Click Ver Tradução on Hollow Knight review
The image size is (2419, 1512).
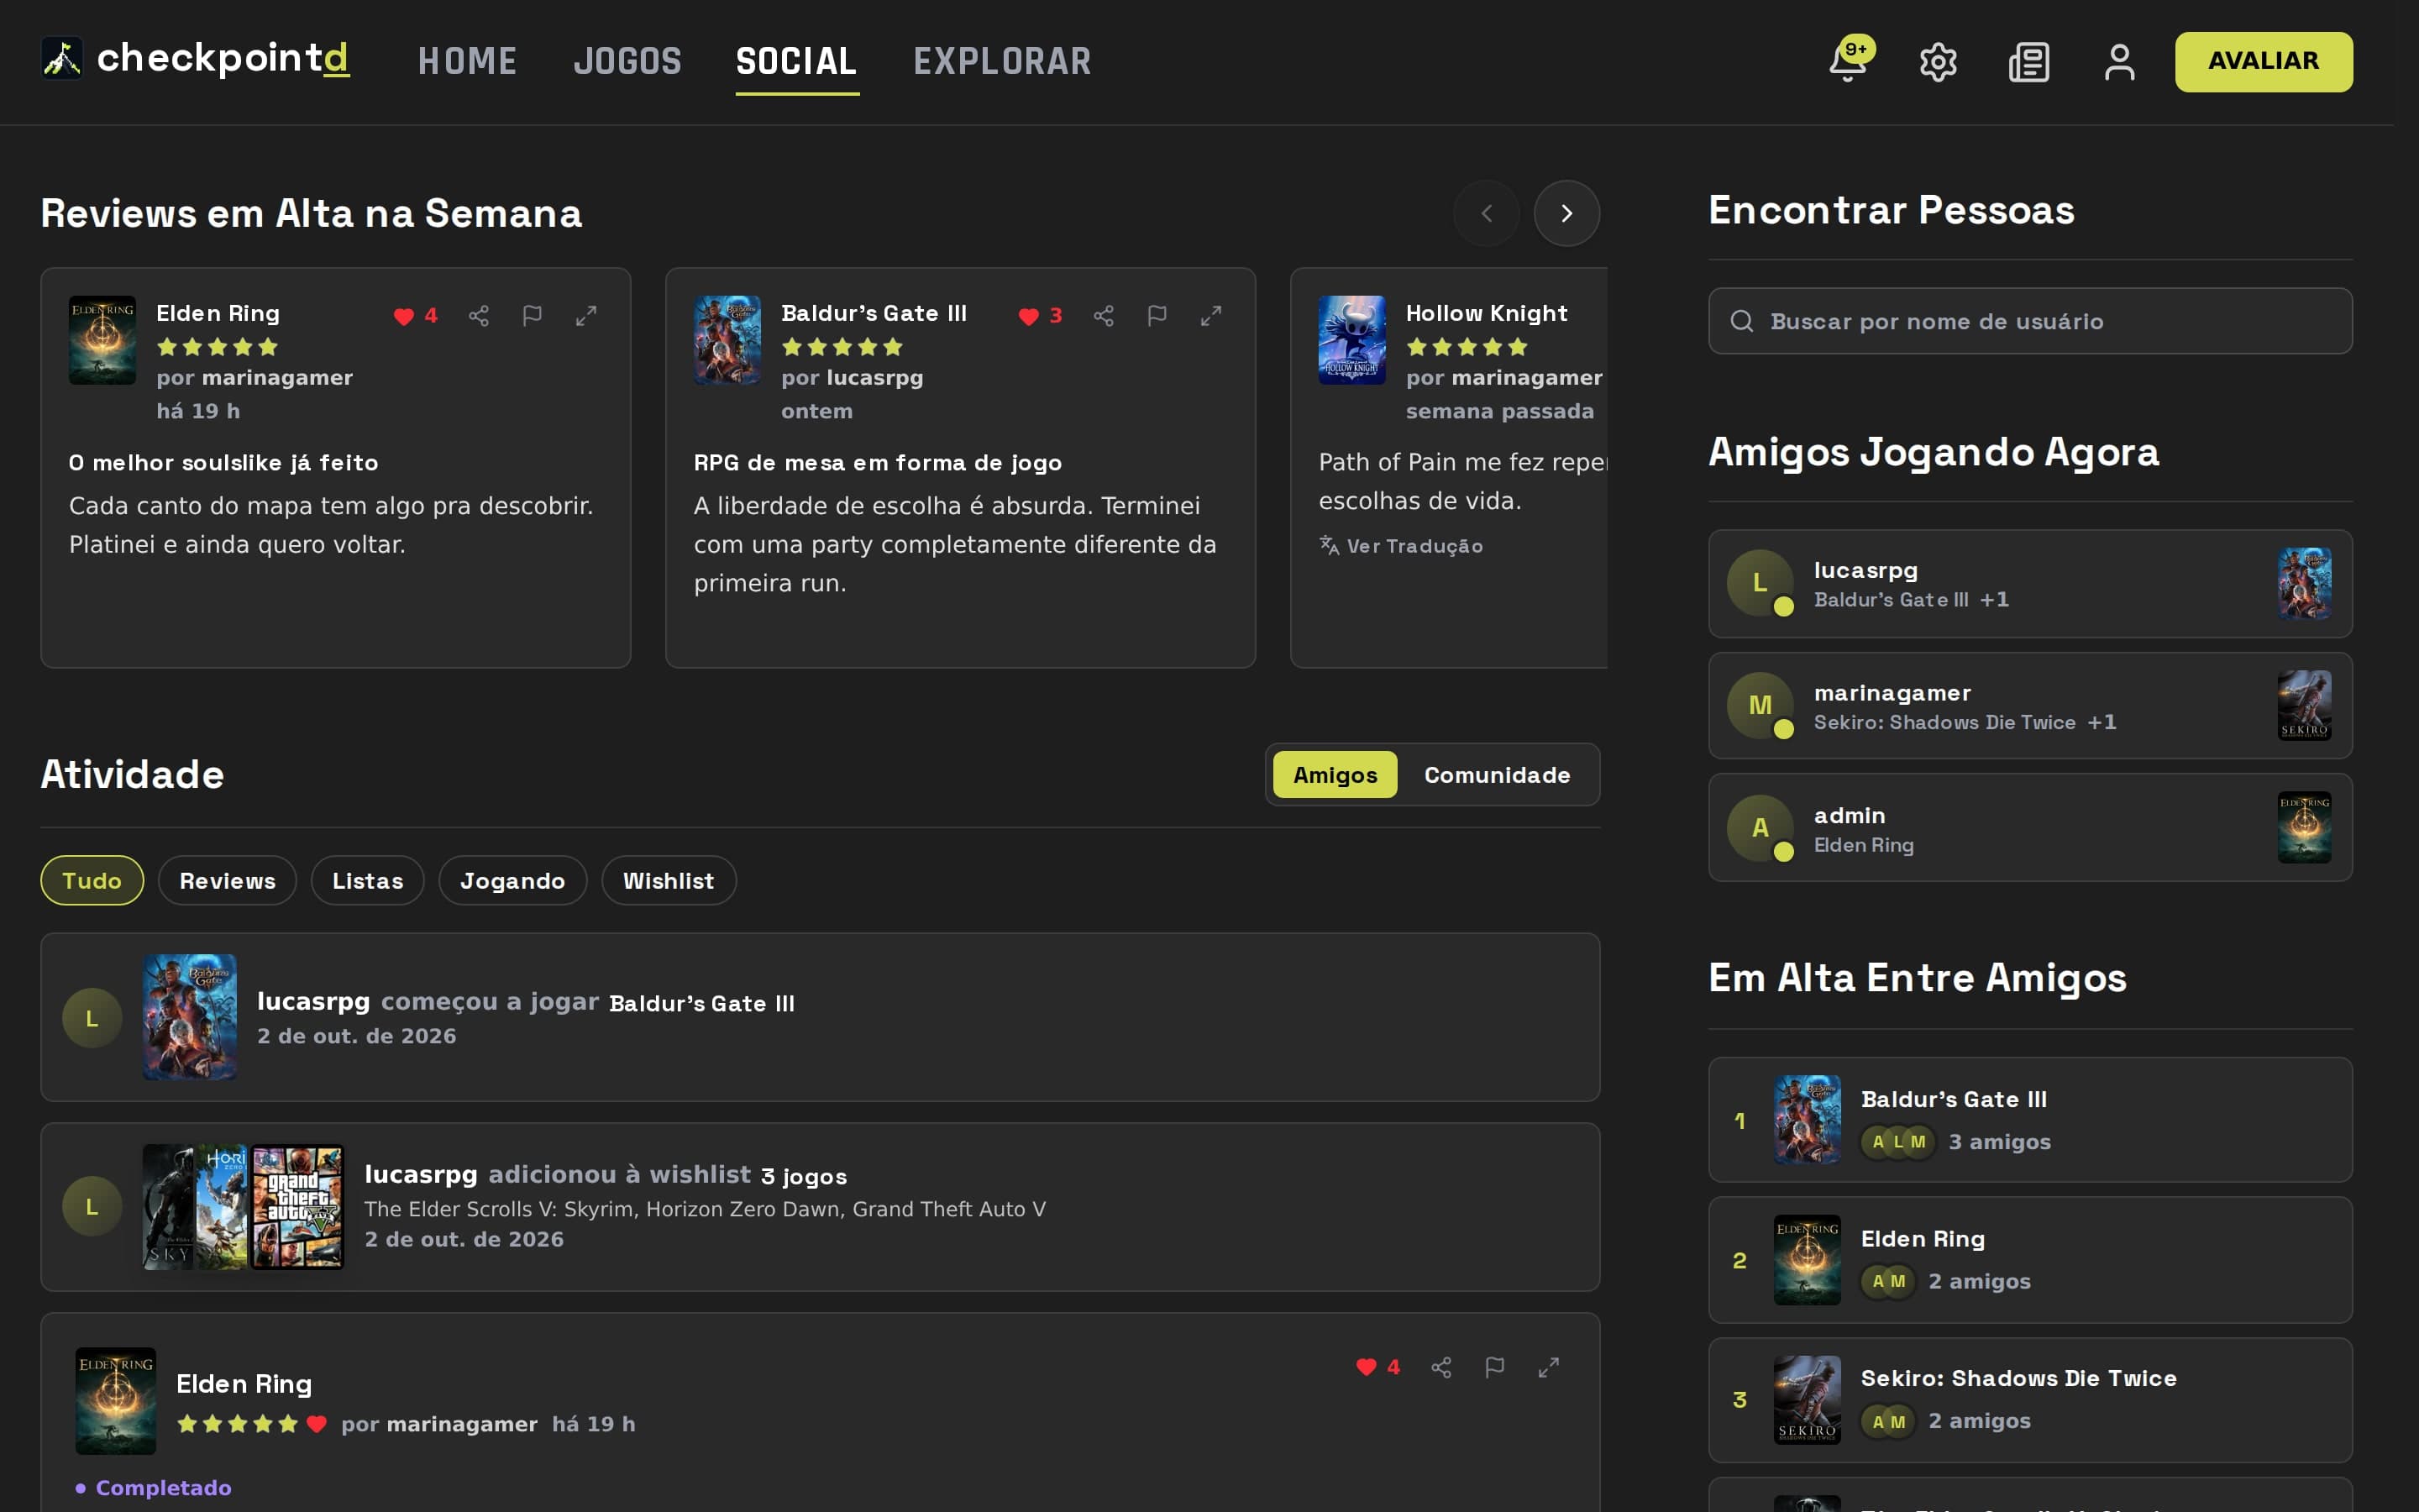coord(1401,546)
